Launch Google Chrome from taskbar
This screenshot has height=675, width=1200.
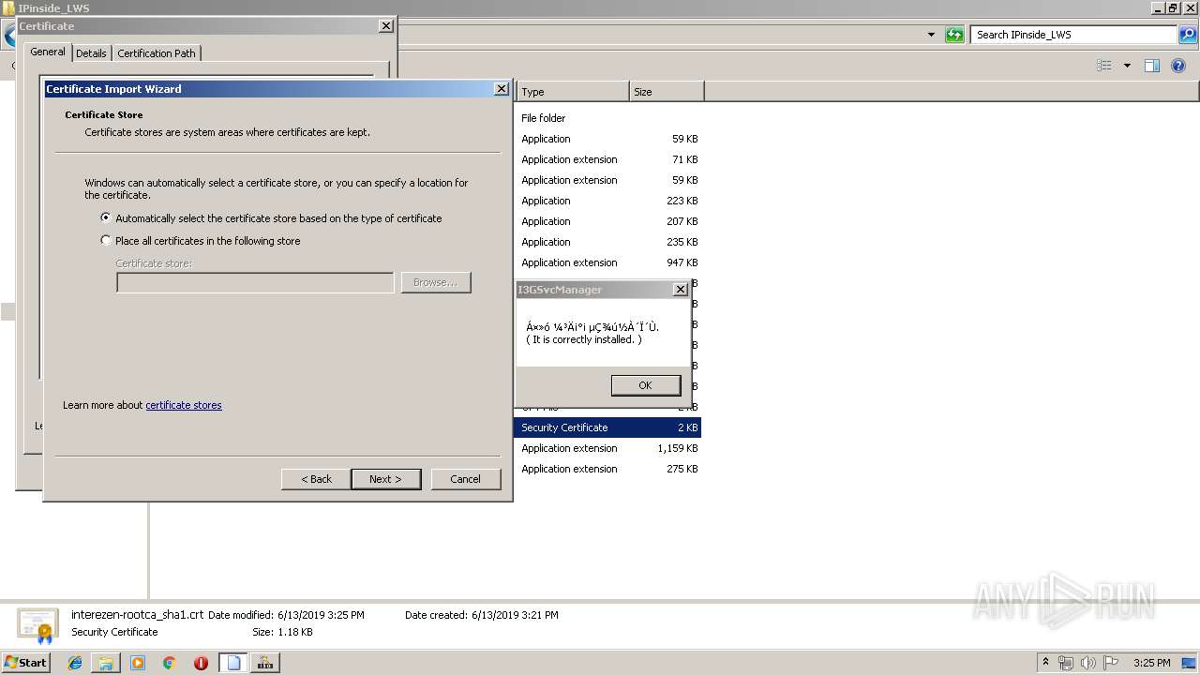point(170,663)
